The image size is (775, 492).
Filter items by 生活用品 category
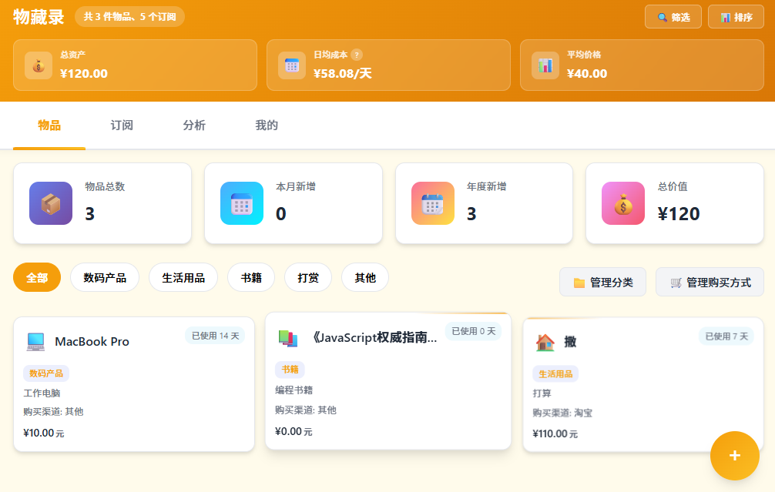183,277
